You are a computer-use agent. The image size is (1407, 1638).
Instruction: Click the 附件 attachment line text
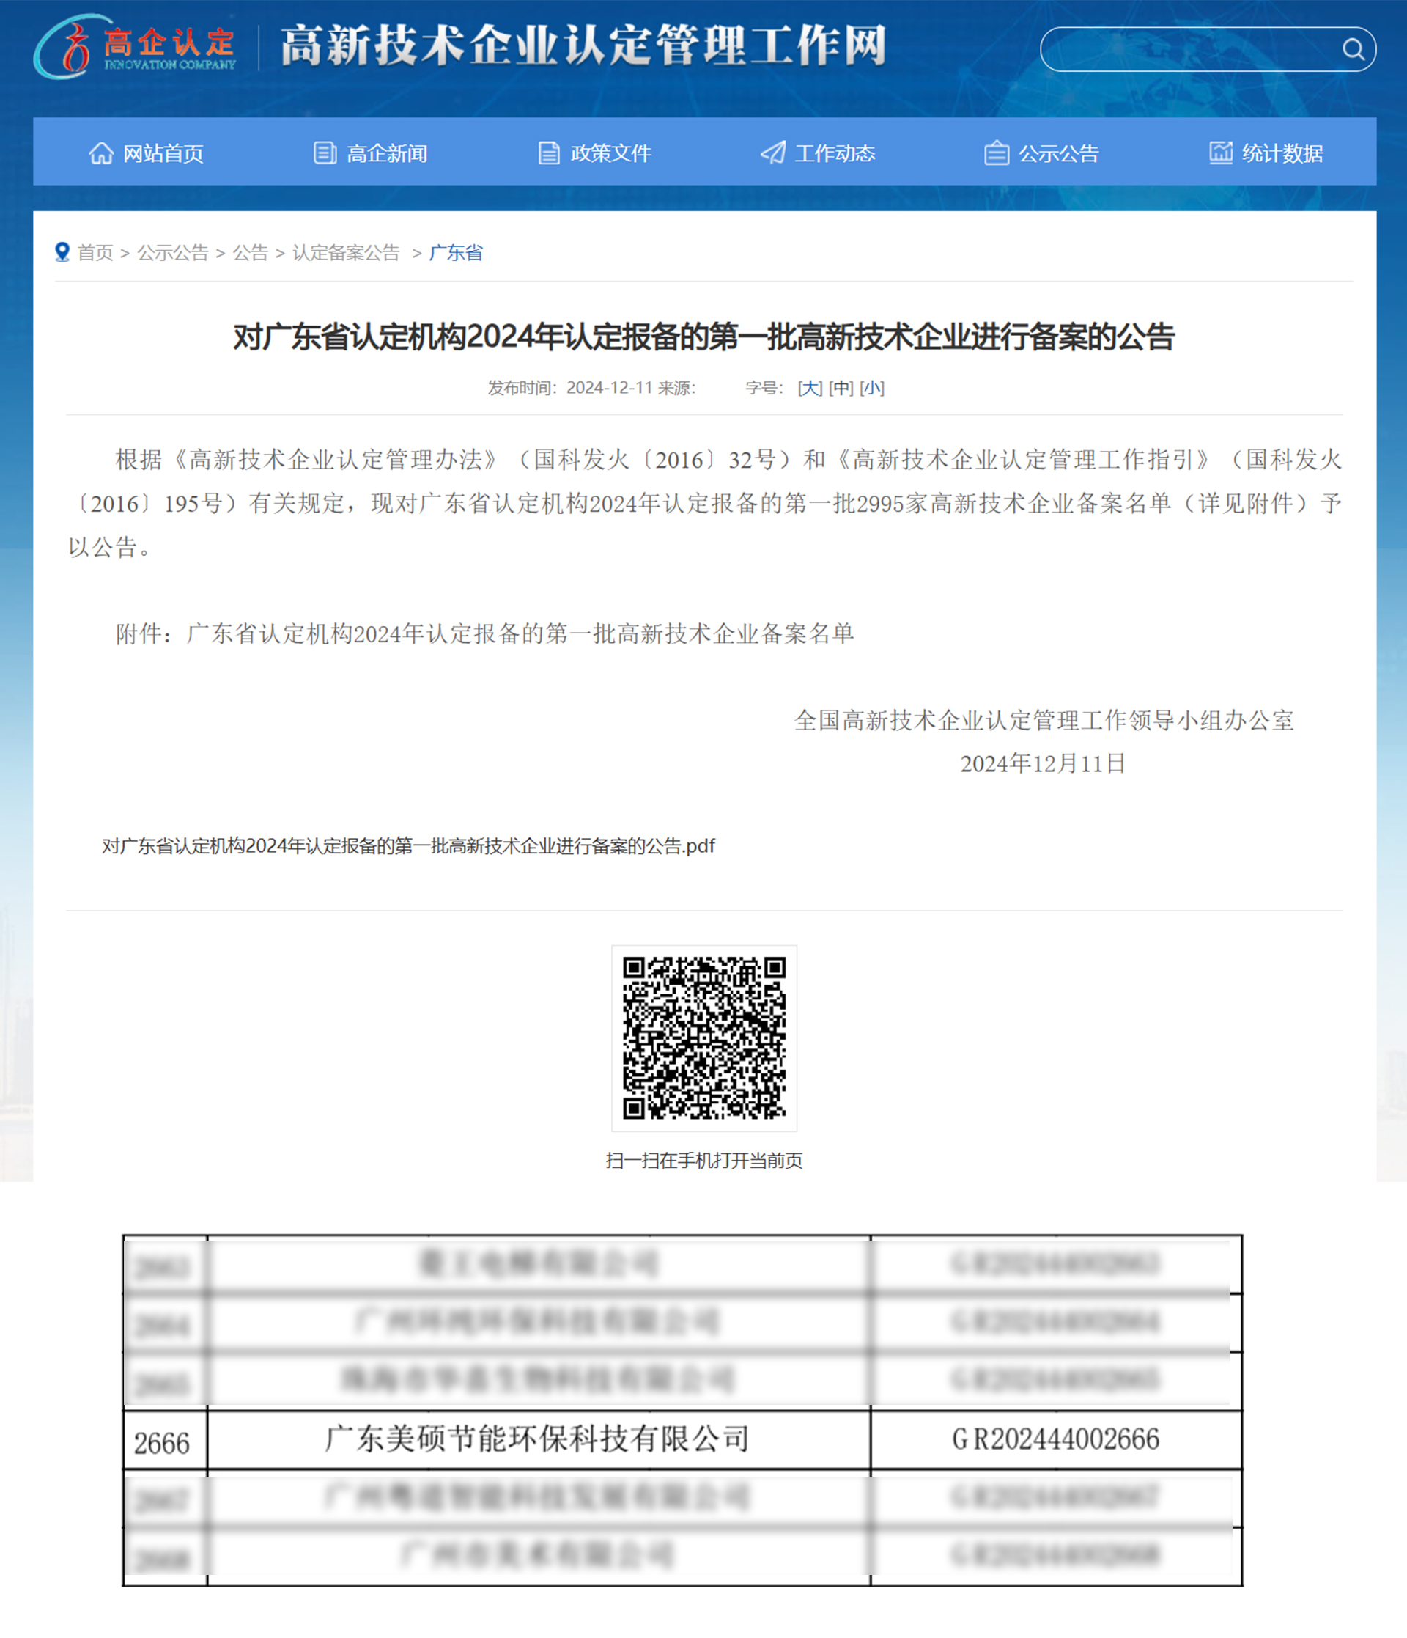(485, 634)
